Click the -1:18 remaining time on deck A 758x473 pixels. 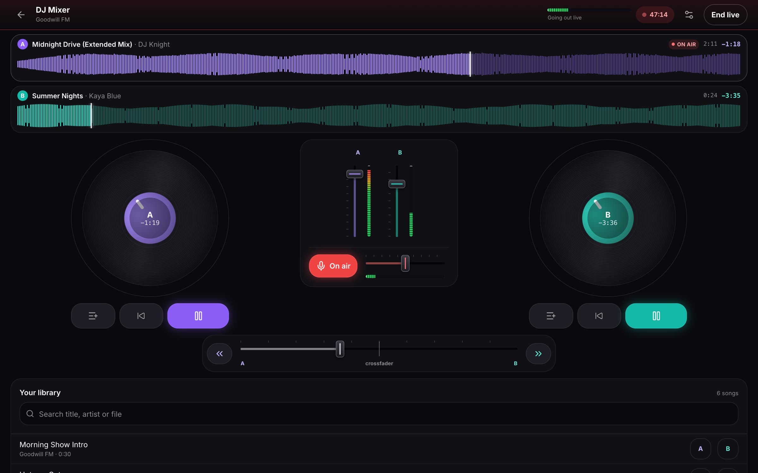(x=731, y=44)
